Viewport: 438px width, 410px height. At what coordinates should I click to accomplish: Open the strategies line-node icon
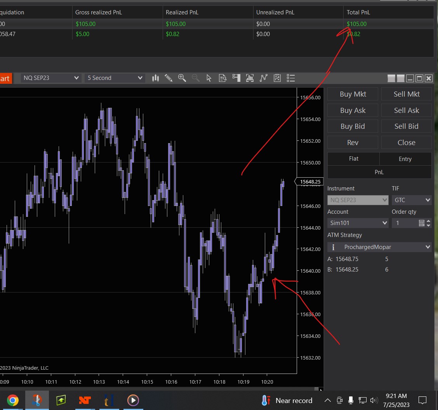tap(264, 78)
